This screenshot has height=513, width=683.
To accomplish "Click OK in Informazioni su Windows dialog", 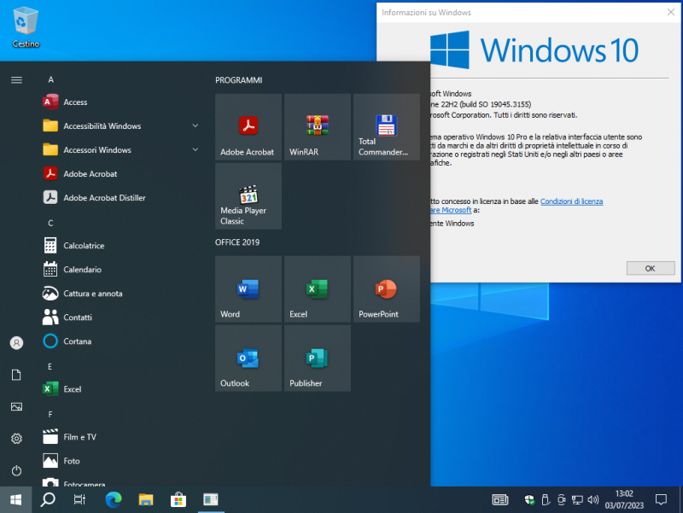I will (651, 268).
